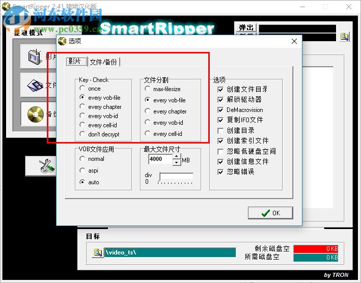Select 文件分割 'every vob-file' option
Viewport: 361px width, 283px height.
click(148, 100)
